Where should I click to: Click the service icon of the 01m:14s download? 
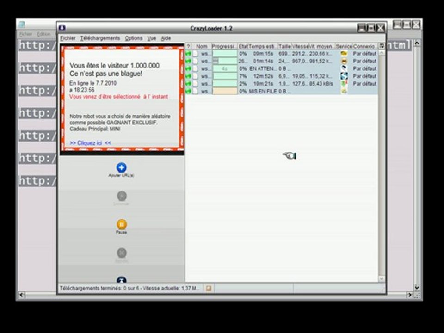pyautogui.click(x=344, y=61)
